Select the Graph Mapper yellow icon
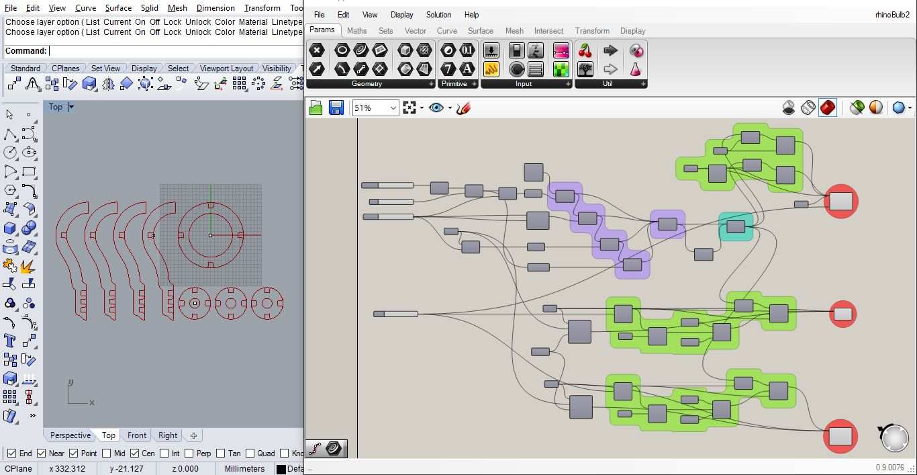This screenshot has width=917, height=475. 491,69
